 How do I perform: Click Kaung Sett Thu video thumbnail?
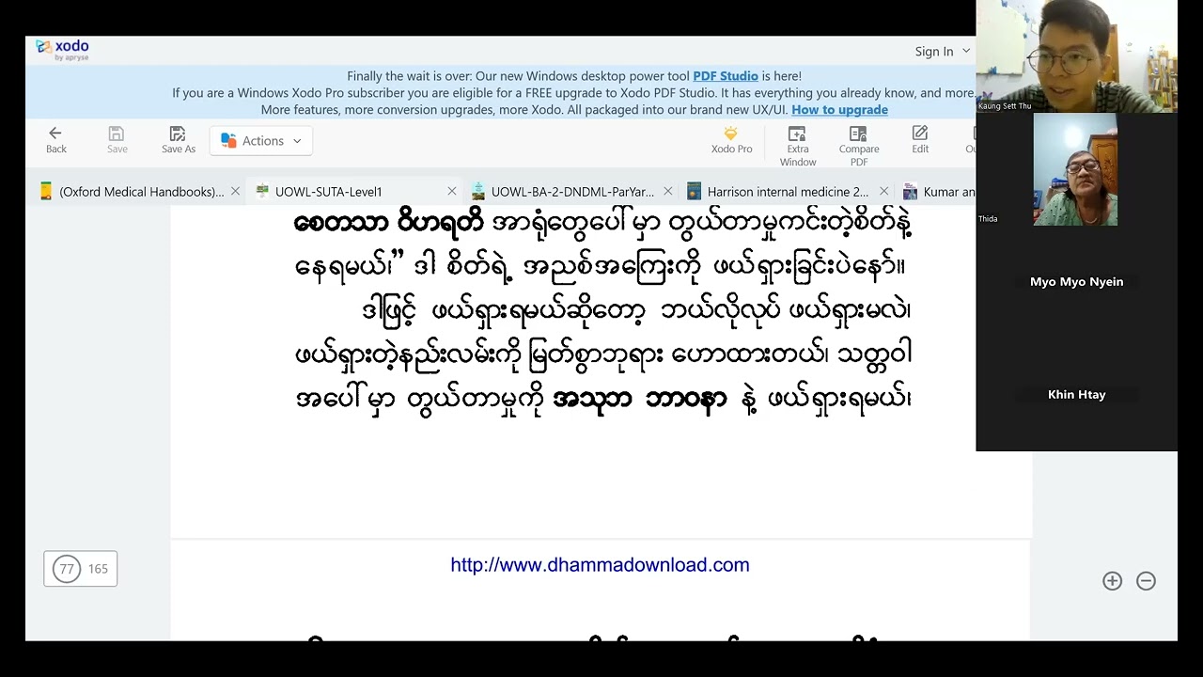point(1076,56)
